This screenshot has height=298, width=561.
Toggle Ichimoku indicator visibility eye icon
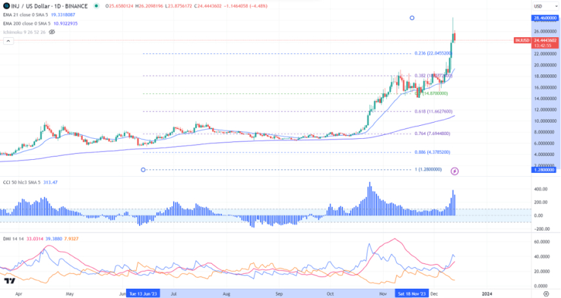click(x=52, y=31)
